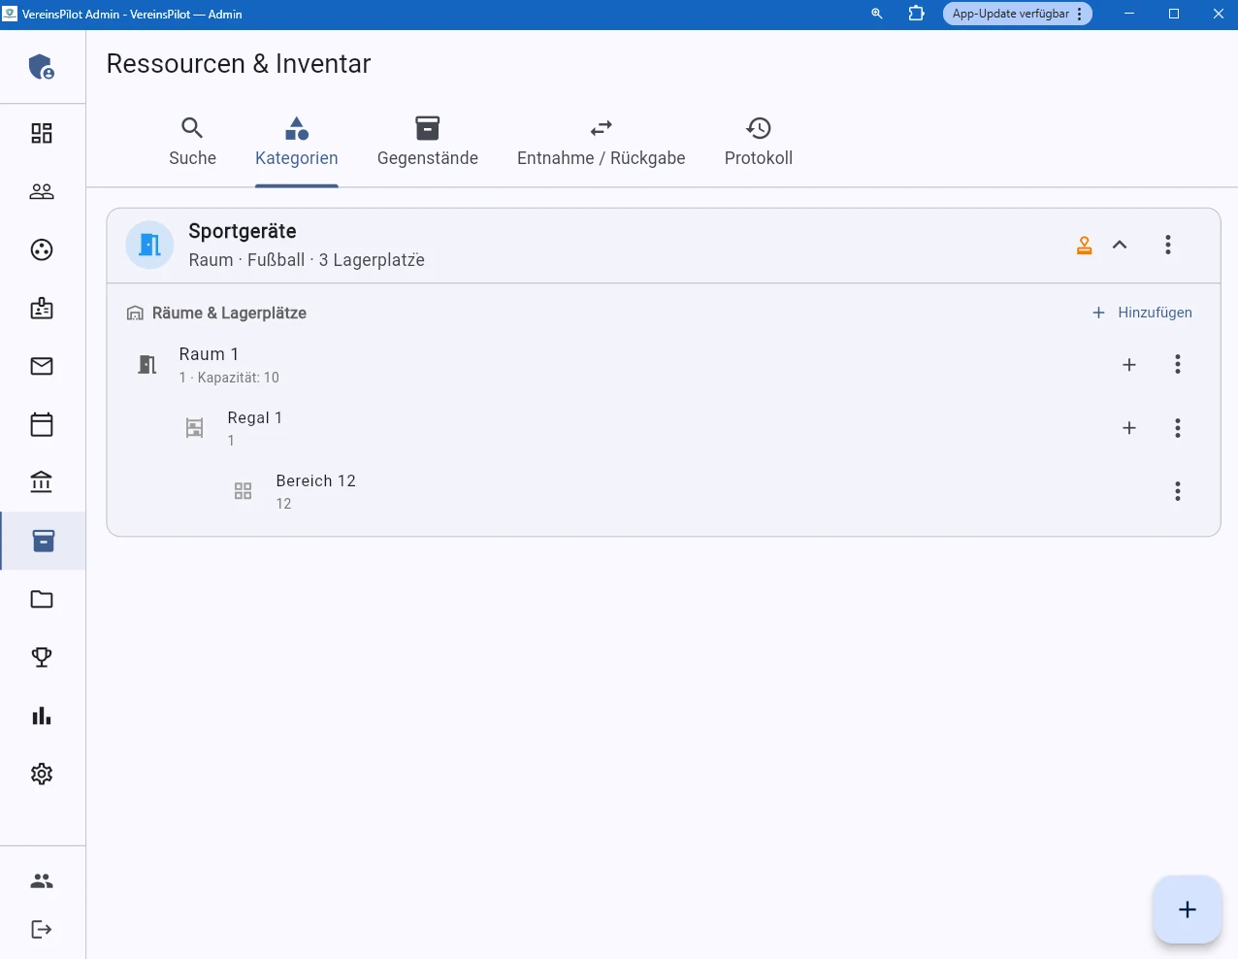Add a sub-location to Regal 1
This screenshot has height=959, width=1238.
tap(1129, 428)
